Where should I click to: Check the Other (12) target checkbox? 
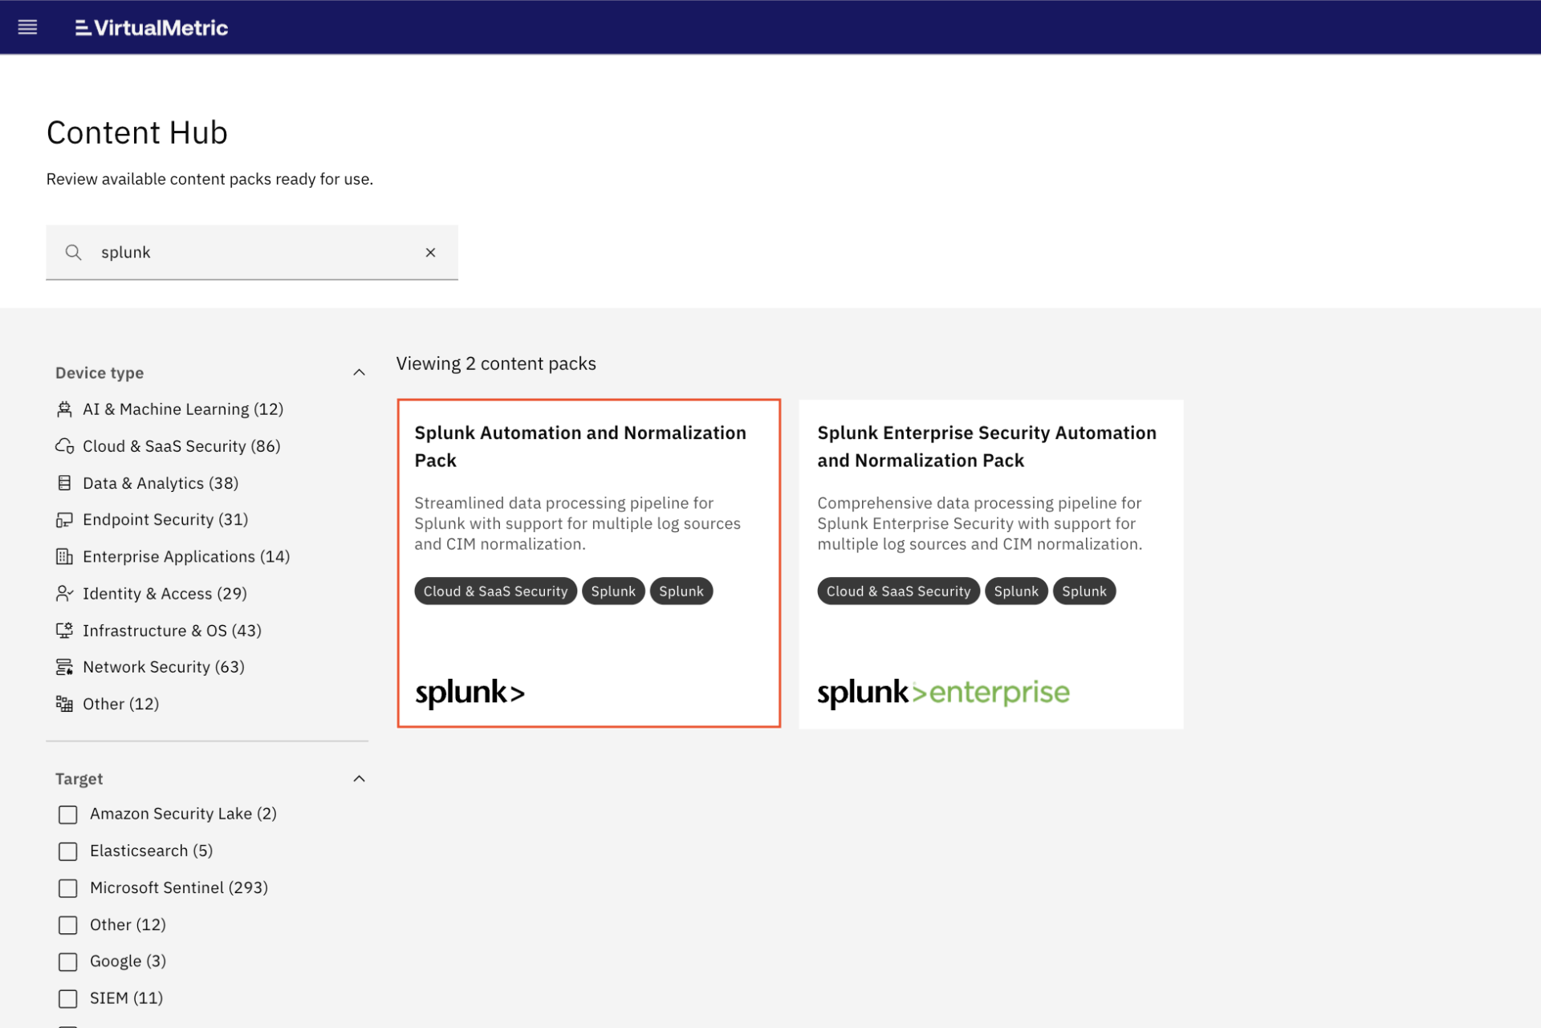68,925
